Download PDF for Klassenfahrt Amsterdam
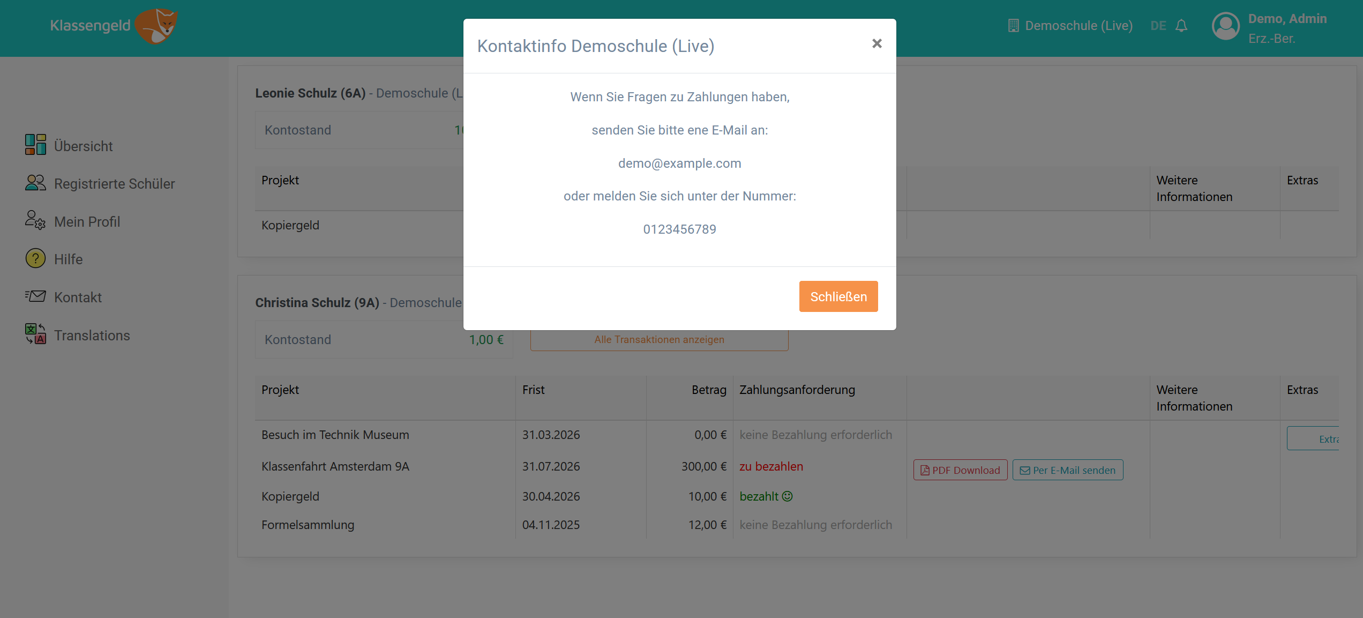Screen dimensions: 1363x618 click(960, 470)
